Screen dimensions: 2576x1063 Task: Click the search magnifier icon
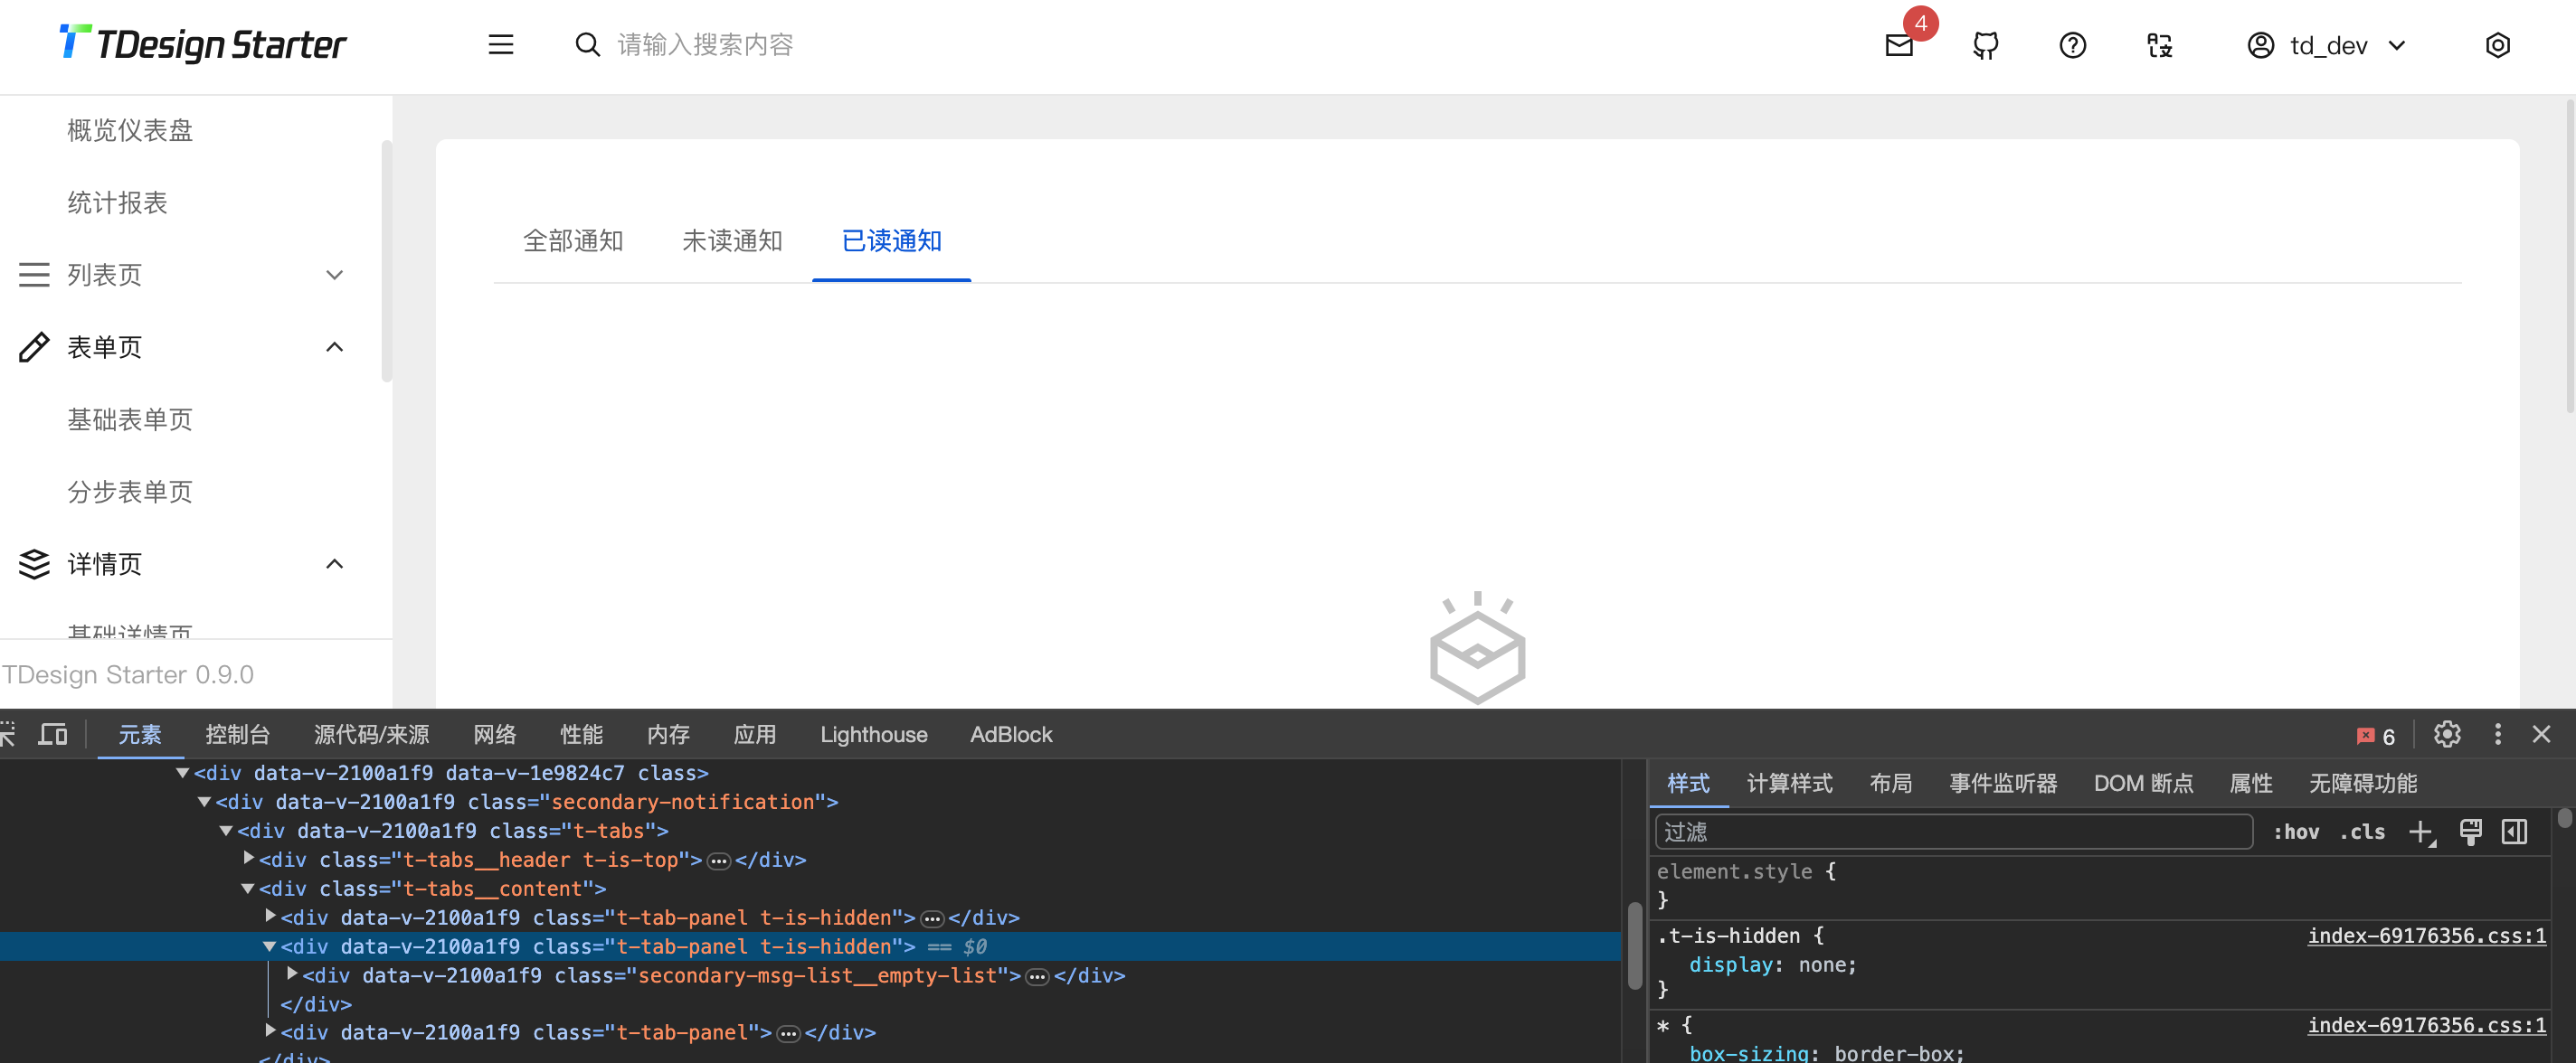pyautogui.click(x=587, y=44)
